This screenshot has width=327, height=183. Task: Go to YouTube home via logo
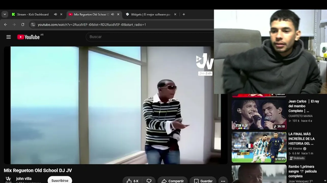pos(28,37)
